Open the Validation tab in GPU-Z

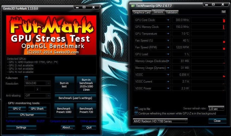[172, 12]
